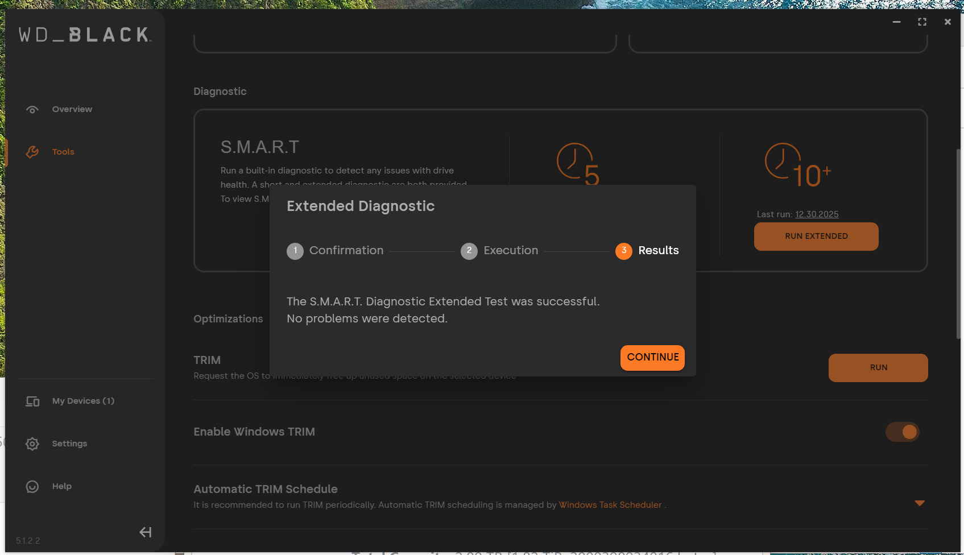Click the Enable Windows TRIM label
This screenshot has width=964, height=555.
tap(254, 432)
